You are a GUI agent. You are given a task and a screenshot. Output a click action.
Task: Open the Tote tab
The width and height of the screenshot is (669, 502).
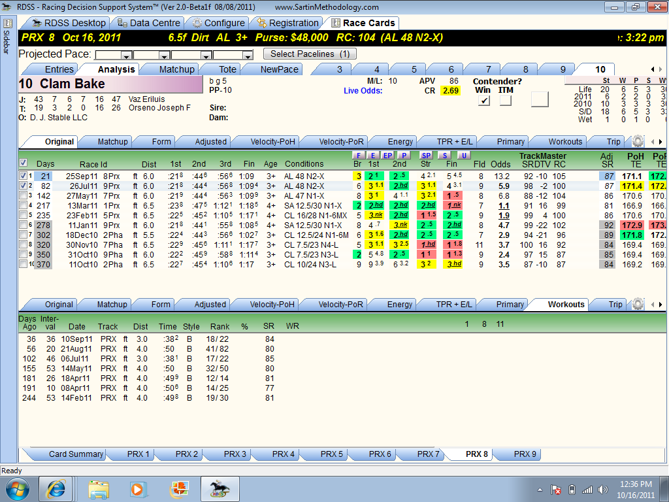click(223, 69)
